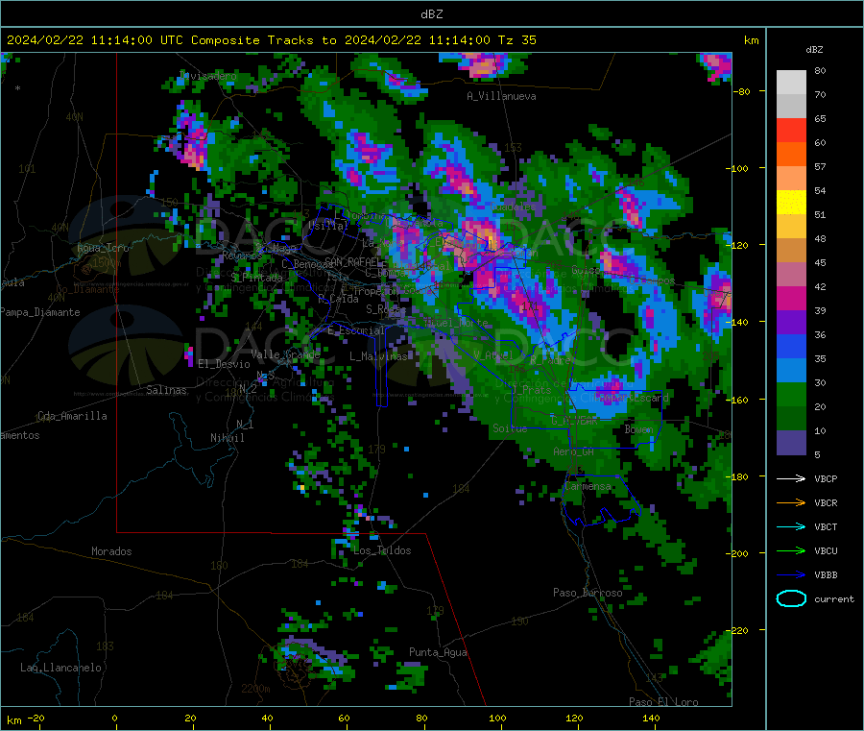Click the N_1 map label
Image resolution: width=864 pixels, height=731 pixels.
coord(245,425)
